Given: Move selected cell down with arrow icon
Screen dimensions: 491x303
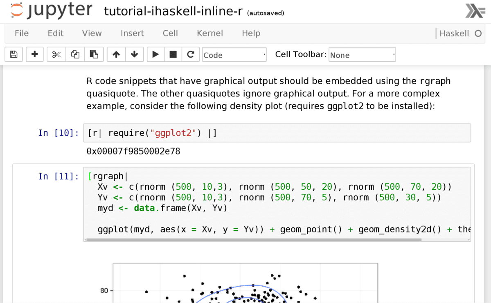Looking at the screenshot, I should coord(134,54).
